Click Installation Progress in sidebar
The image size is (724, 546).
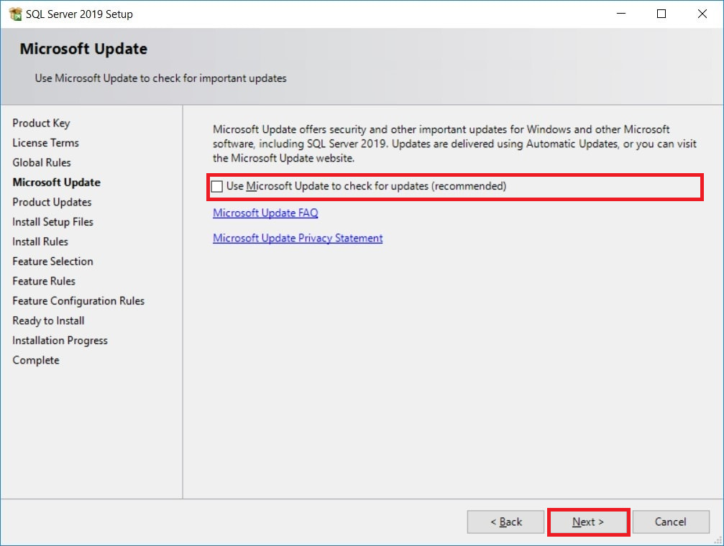(x=60, y=341)
